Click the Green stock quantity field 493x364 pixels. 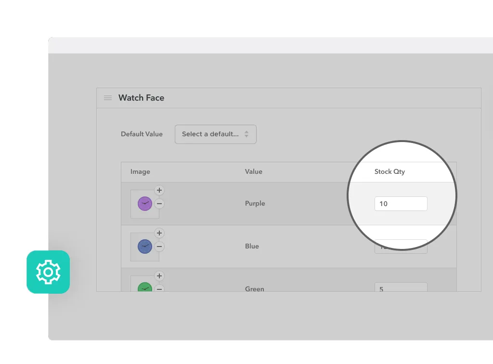pyautogui.click(x=401, y=287)
